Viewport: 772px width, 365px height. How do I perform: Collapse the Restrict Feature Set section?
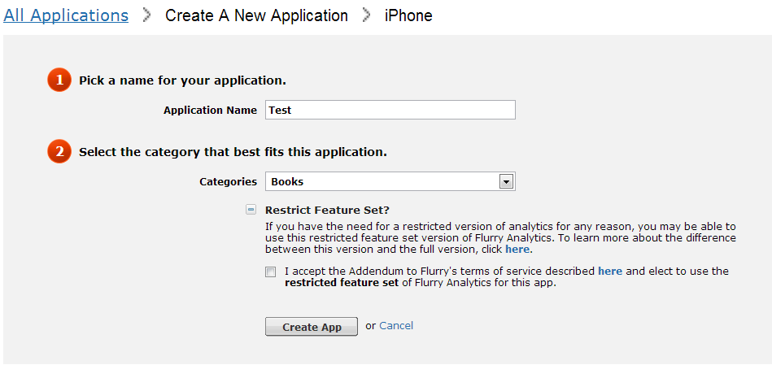(x=251, y=210)
